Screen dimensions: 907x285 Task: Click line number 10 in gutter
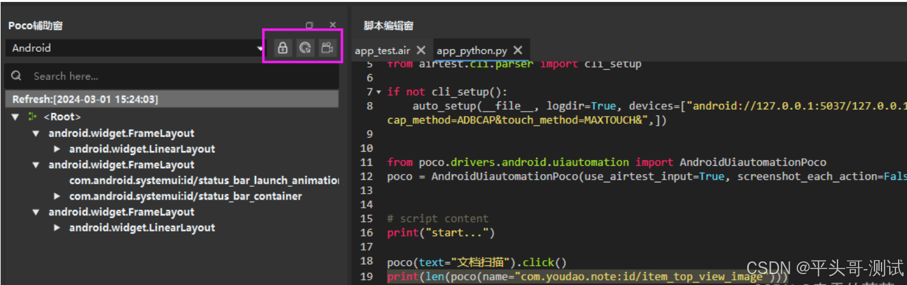[x=366, y=148]
